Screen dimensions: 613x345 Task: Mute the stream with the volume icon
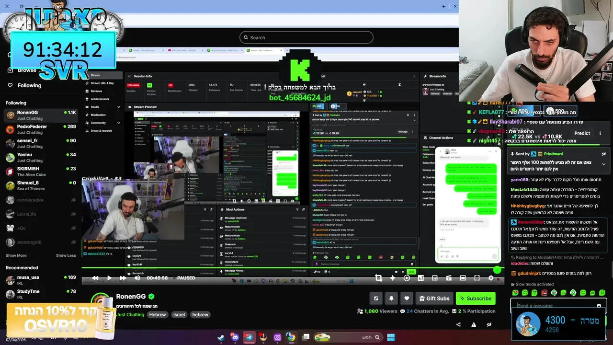(137, 278)
